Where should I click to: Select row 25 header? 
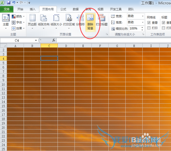click(x=3, y=149)
